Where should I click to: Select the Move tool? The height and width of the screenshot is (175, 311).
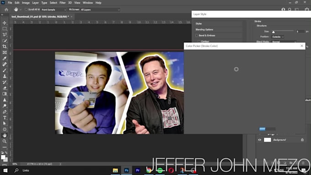(5, 23)
